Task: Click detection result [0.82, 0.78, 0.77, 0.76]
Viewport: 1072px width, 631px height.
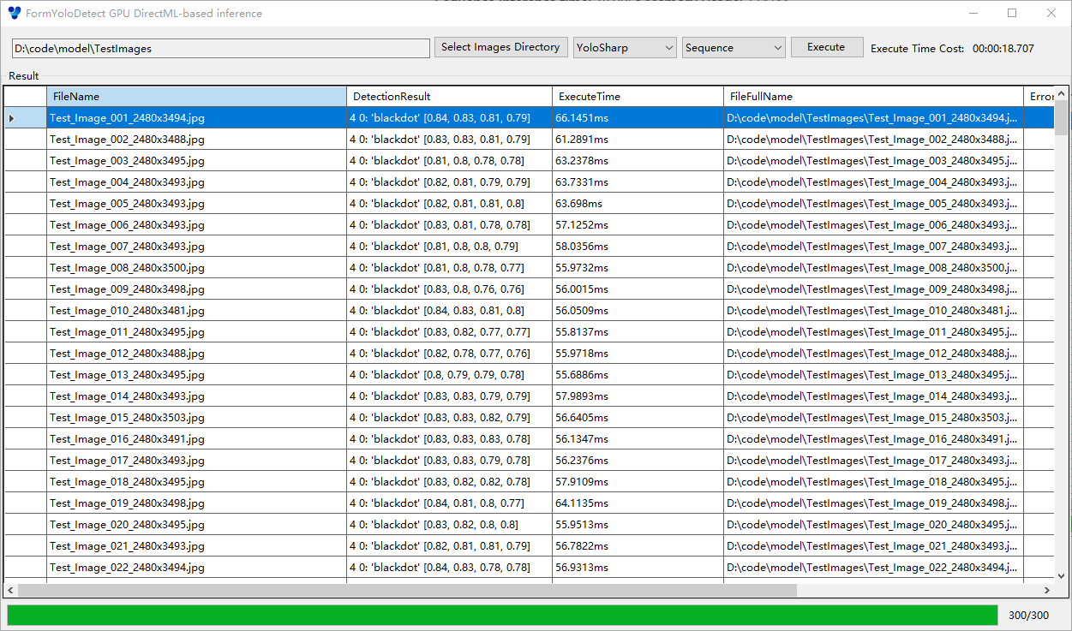Action: click(x=449, y=354)
